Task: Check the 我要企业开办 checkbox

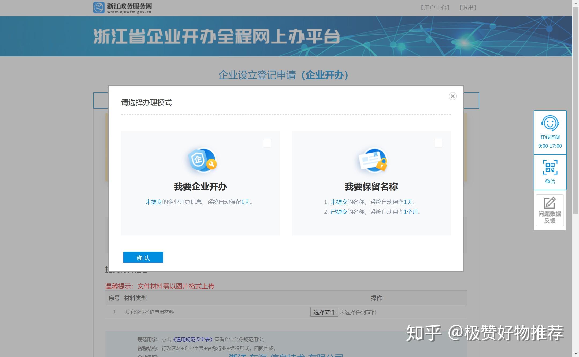Action: (x=267, y=143)
